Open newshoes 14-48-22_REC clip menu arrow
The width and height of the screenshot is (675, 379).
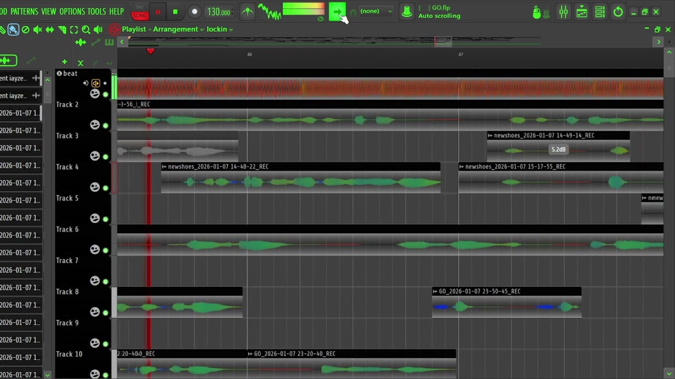pos(164,167)
